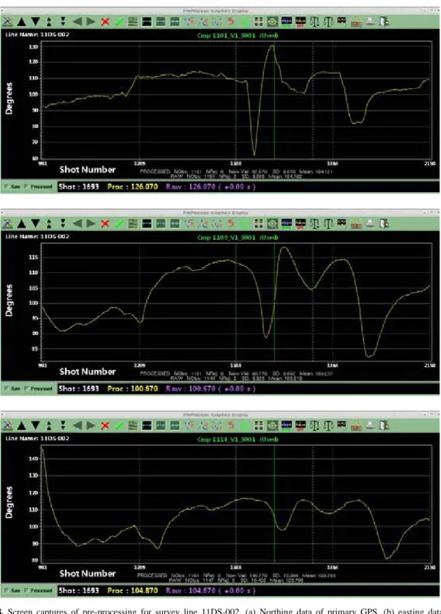Toggle Raw checkbox in Cmp 1110 window
The image size is (441, 614).
[x=7, y=591]
